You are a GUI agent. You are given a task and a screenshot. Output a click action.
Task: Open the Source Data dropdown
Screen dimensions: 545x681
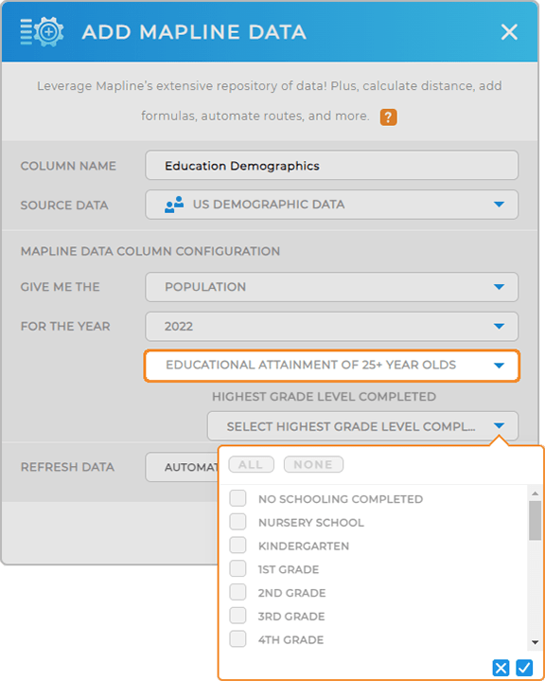point(331,205)
